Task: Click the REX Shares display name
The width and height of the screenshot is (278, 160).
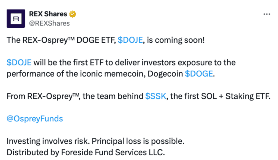Action: pyautogui.click(x=48, y=14)
